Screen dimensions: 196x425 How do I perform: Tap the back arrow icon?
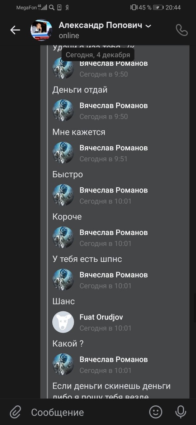[x=15, y=30]
